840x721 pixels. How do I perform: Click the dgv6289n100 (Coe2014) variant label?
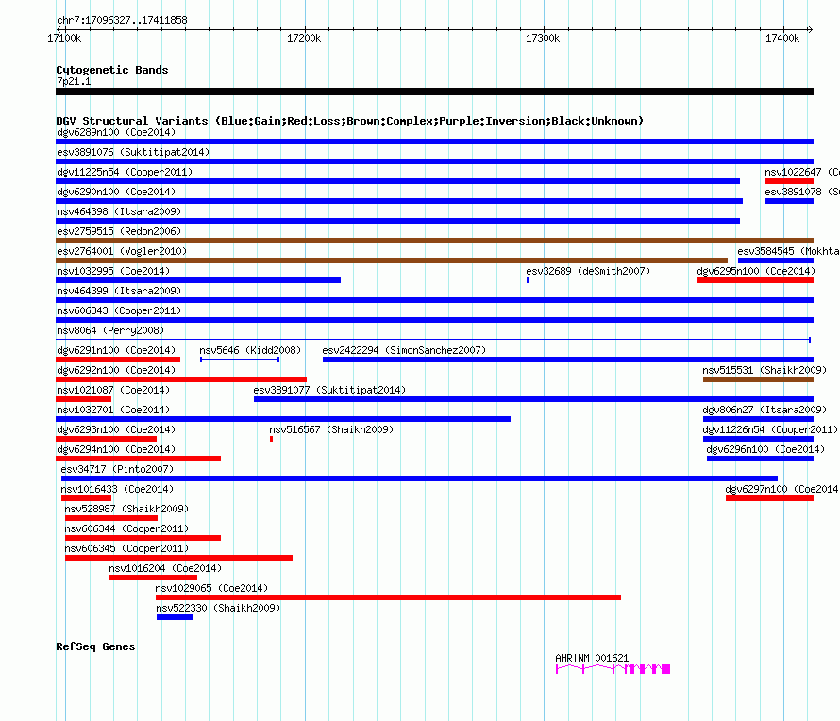tap(116, 132)
